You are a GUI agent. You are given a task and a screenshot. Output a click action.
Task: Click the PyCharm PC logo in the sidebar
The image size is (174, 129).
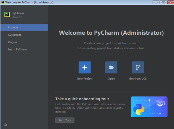coord(7,15)
